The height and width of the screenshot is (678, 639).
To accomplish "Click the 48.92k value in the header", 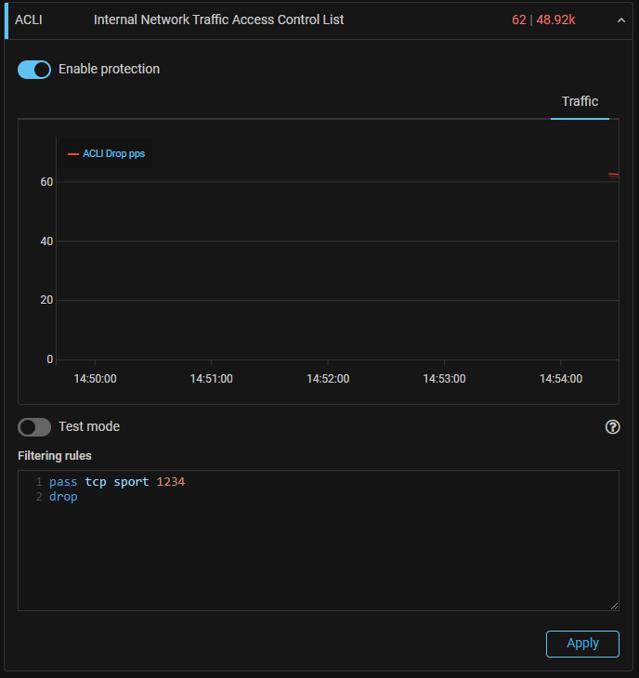I will [557, 20].
